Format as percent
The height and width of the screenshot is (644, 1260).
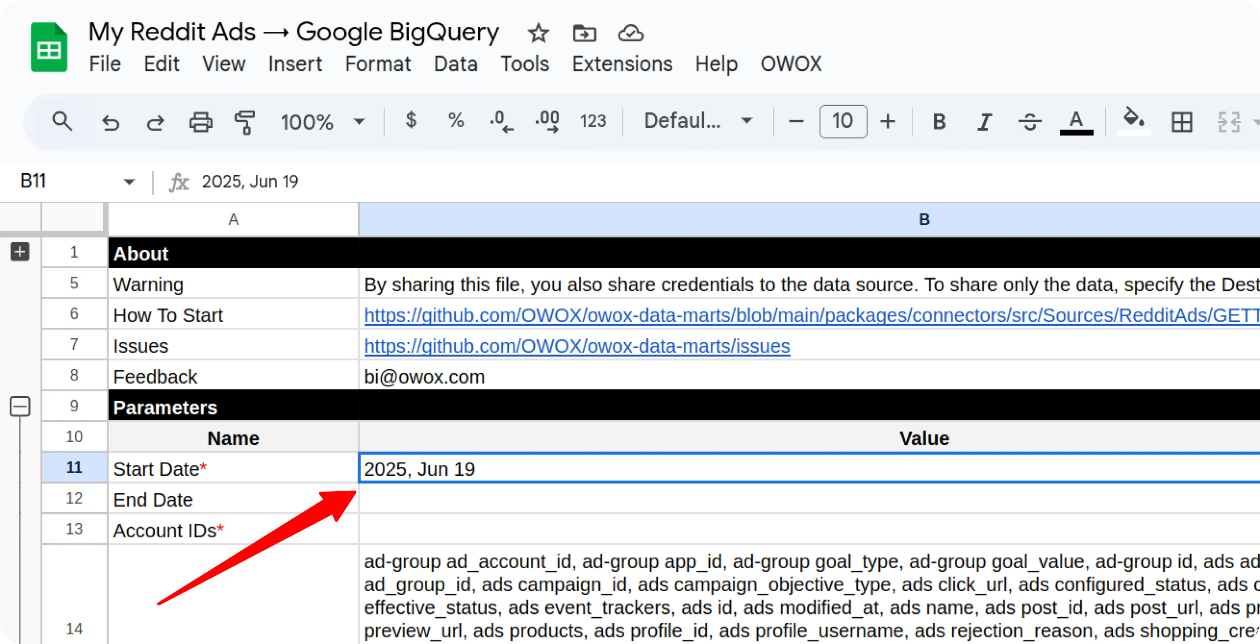pos(456,120)
